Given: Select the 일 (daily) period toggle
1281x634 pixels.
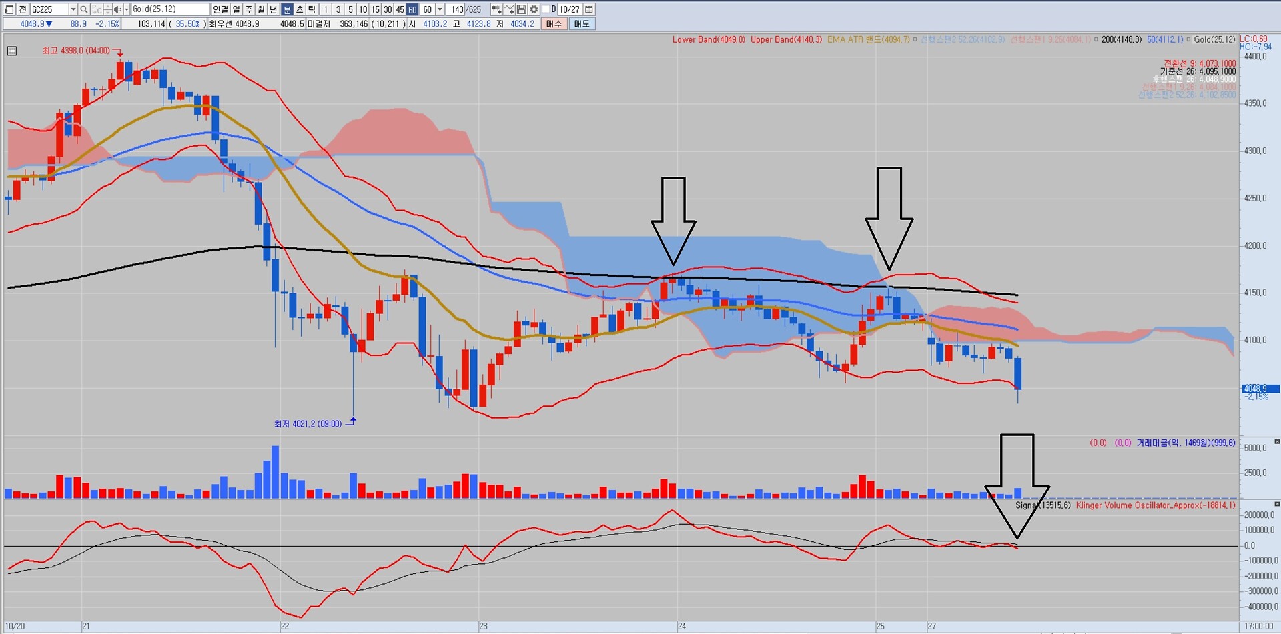Looking at the screenshot, I should pos(236,9).
